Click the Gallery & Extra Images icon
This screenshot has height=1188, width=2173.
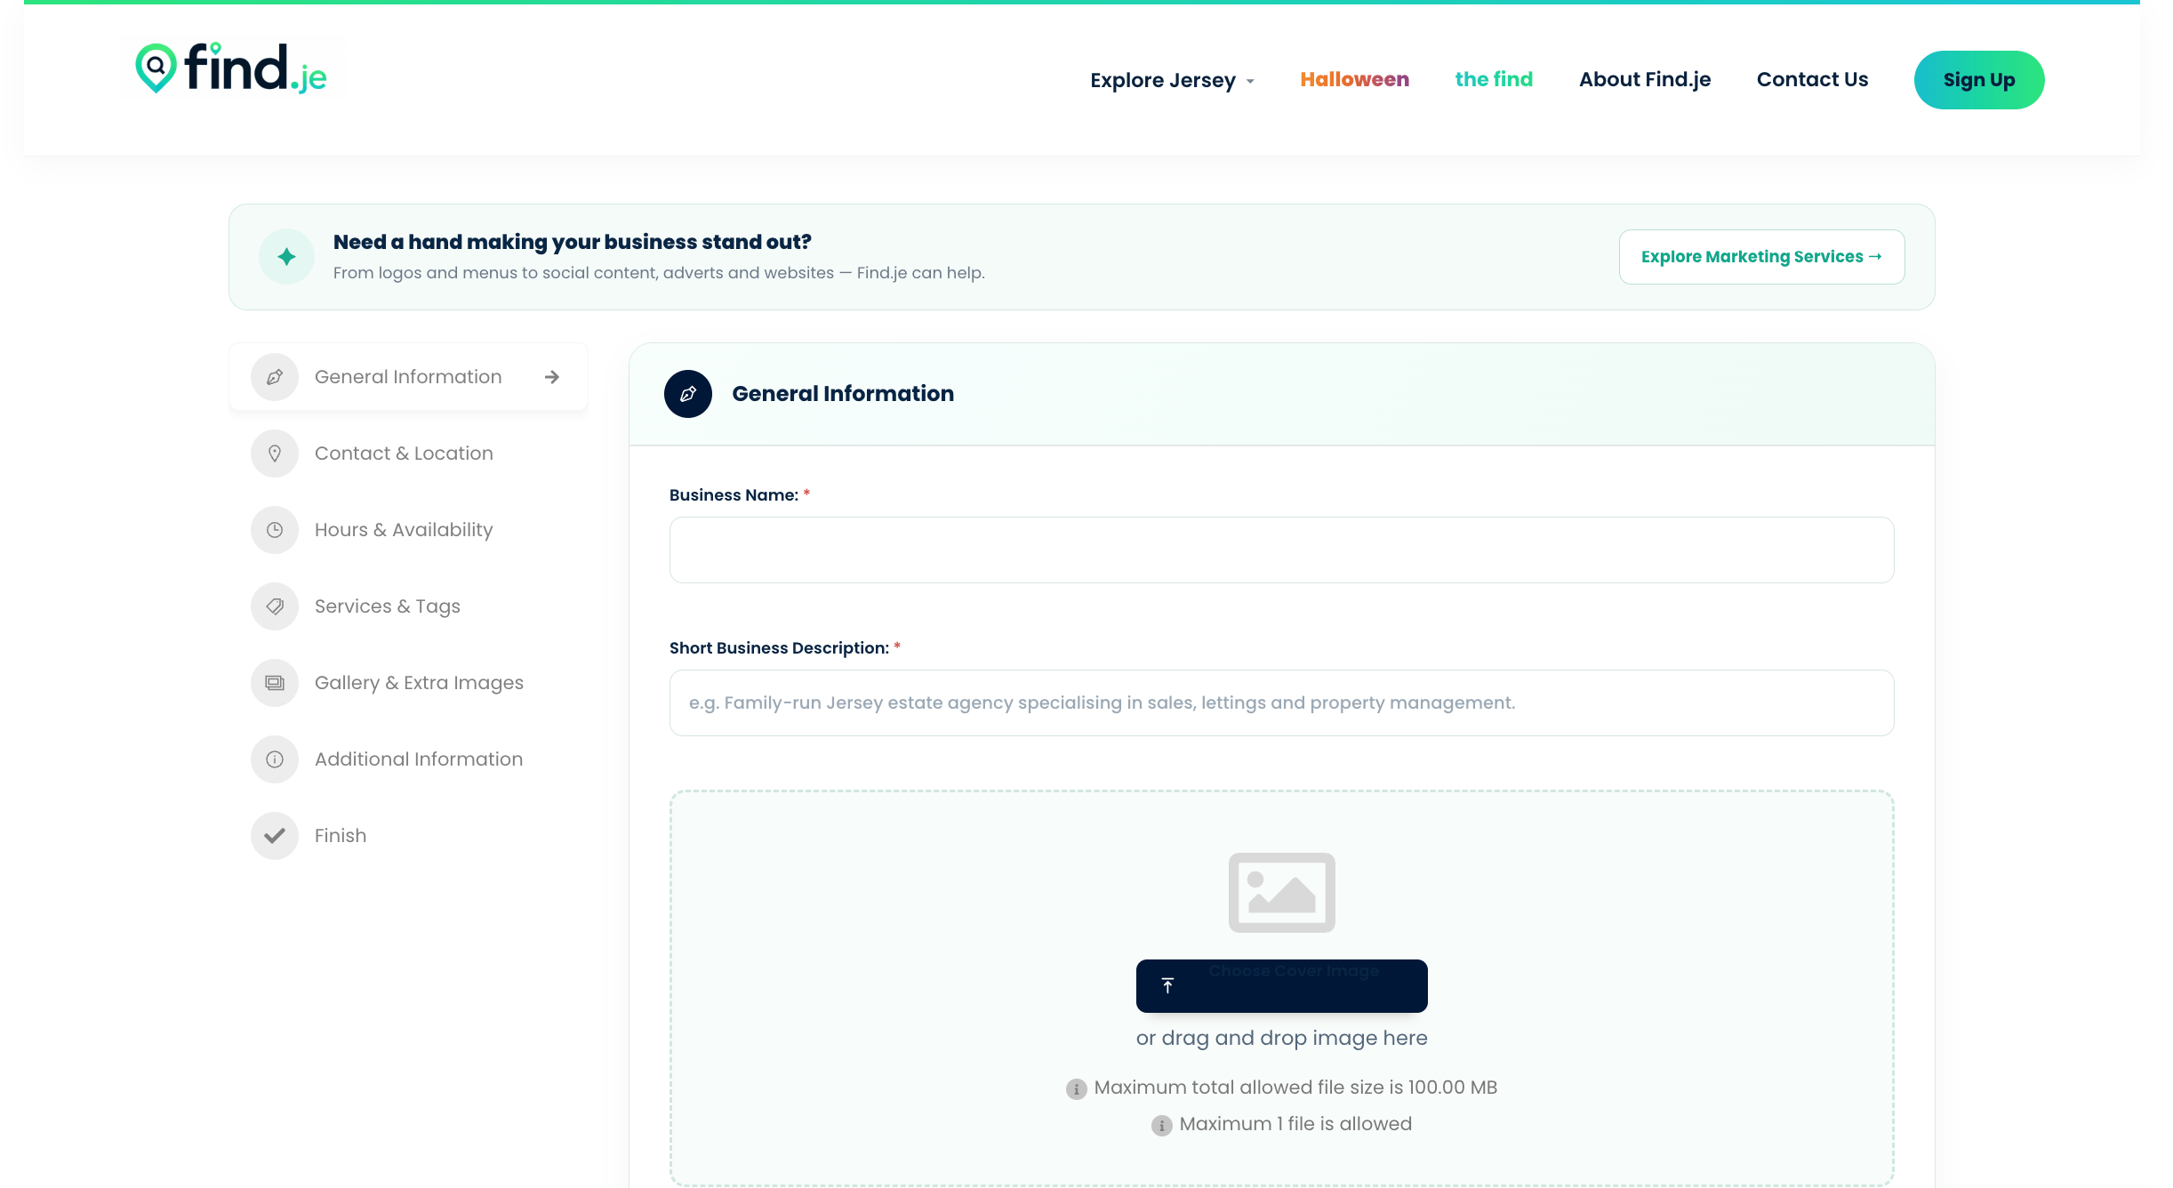275,683
